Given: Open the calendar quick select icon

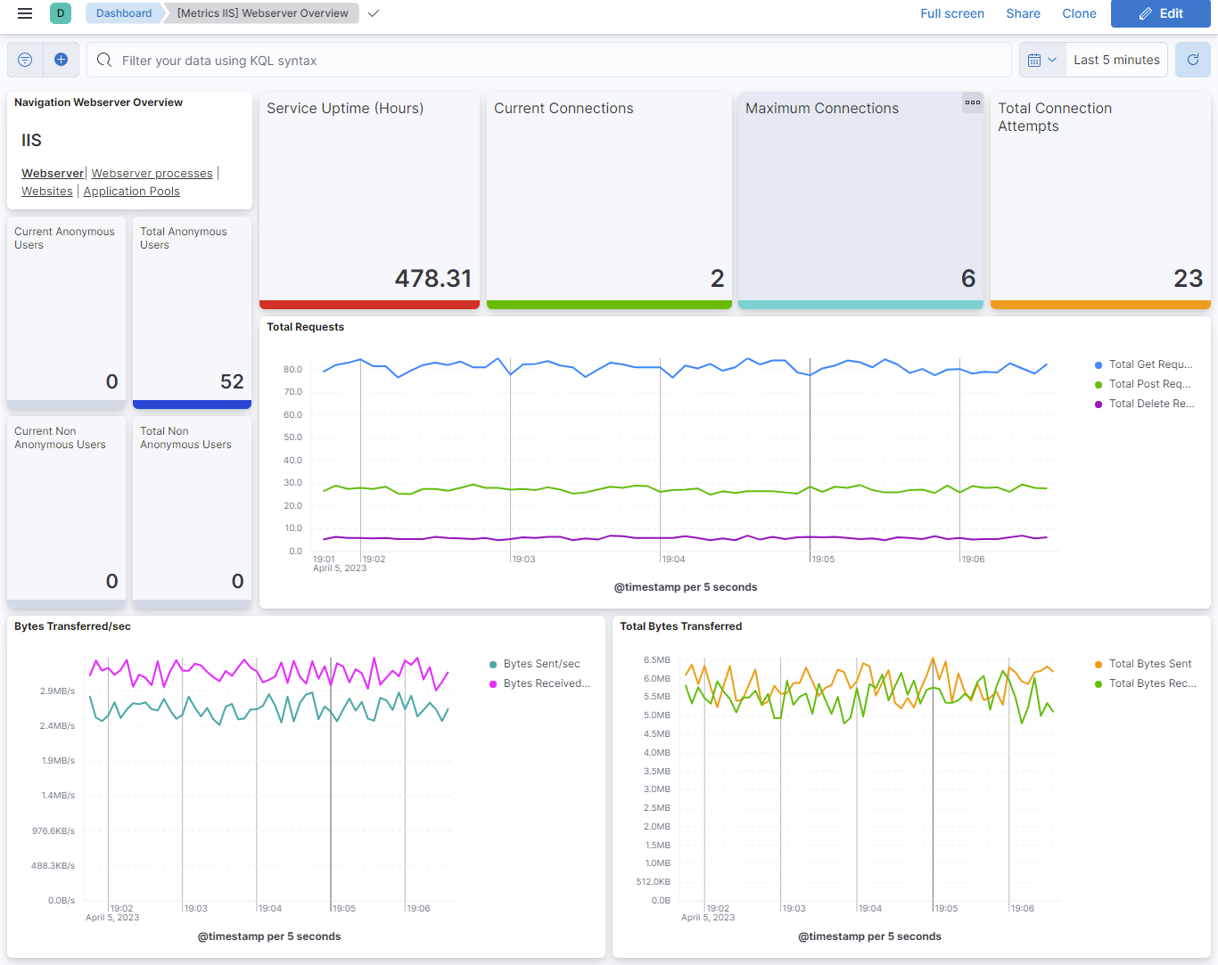Looking at the screenshot, I should click(x=1035, y=59).
